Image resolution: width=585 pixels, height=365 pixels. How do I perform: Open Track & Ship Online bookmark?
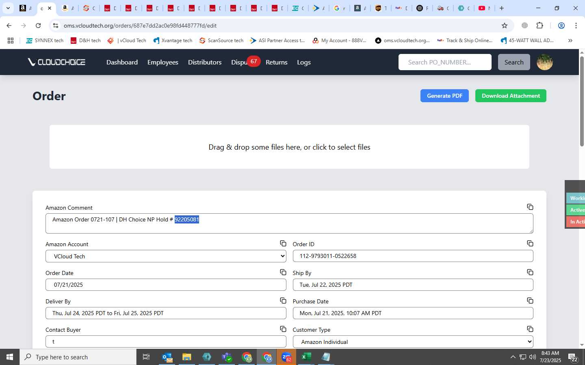pos(465,41)
